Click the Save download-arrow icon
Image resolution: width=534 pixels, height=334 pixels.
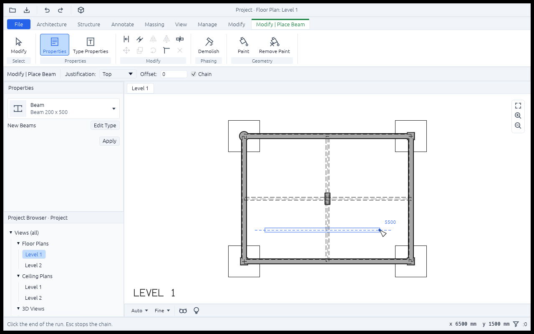(x=27, y=10)
